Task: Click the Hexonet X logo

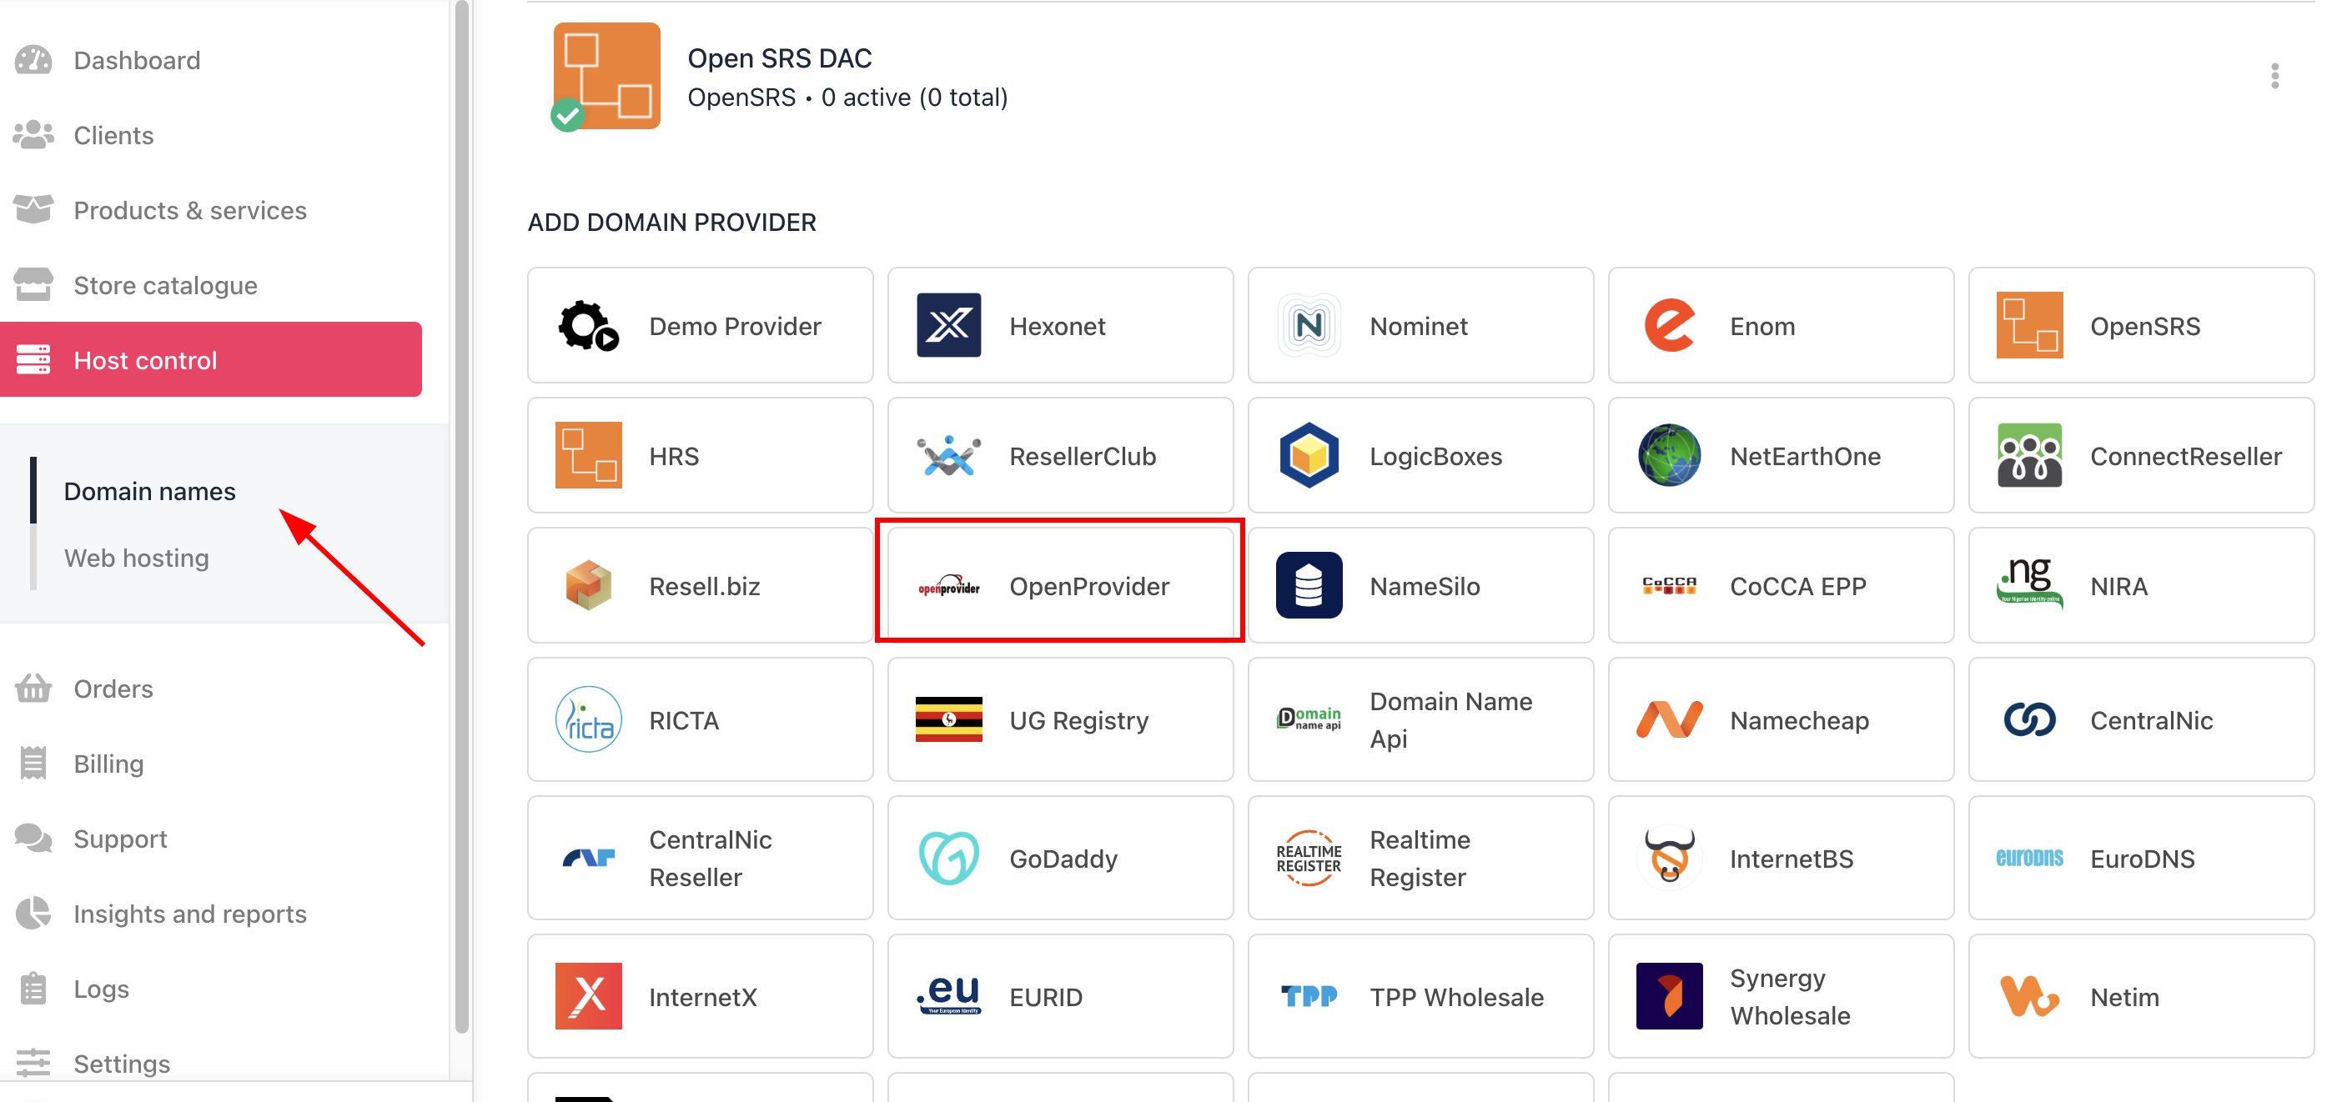Action: point(948,326)
